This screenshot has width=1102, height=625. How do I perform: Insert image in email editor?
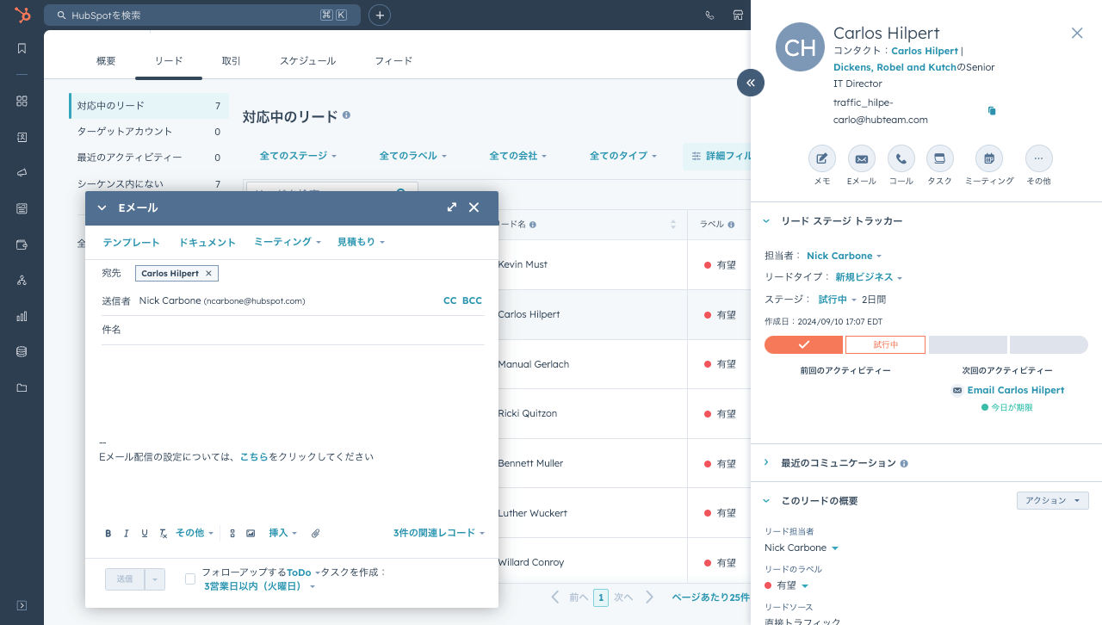click(x=251, y=534)
